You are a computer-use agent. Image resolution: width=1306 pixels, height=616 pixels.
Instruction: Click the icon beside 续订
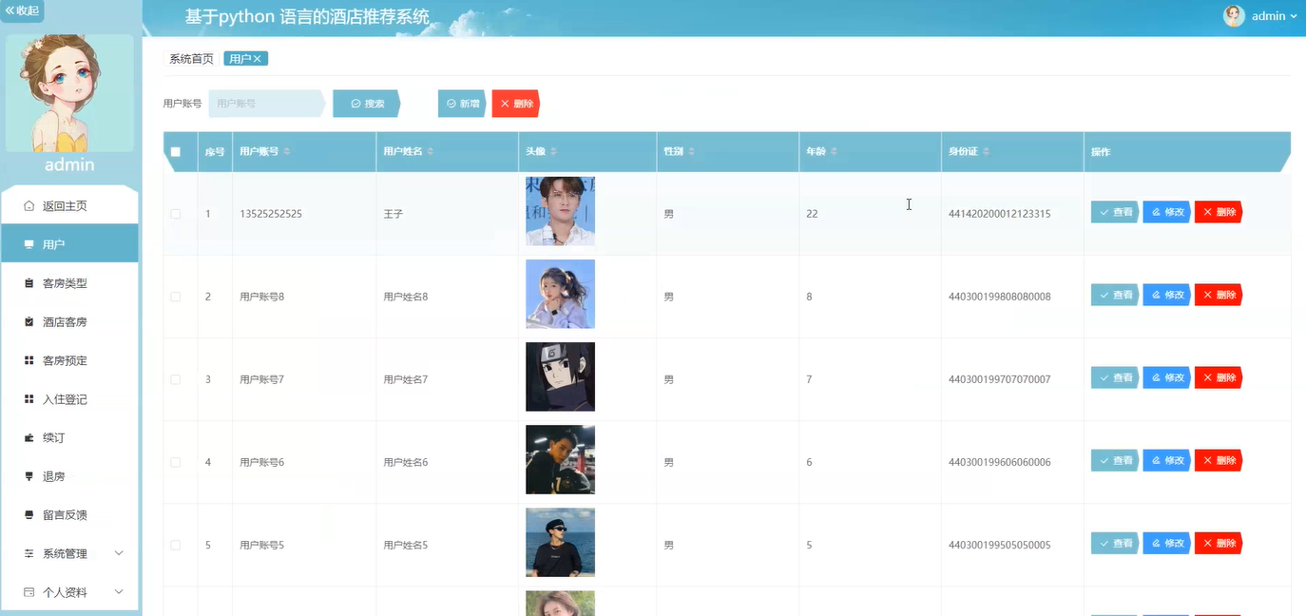(x=29, y=438)
